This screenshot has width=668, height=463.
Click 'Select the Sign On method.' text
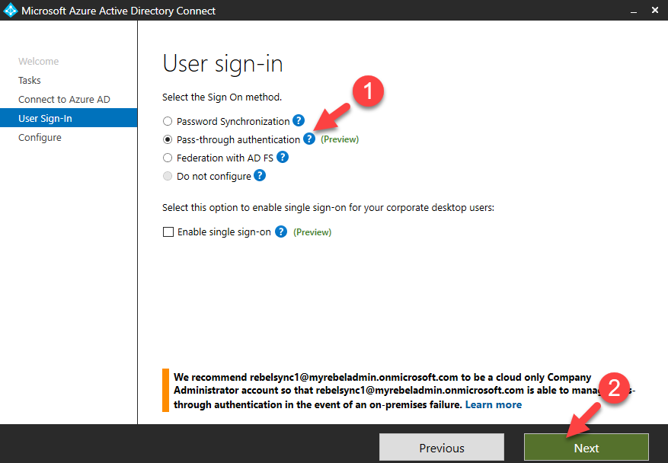pyautogui.click(x=222, y=97)
